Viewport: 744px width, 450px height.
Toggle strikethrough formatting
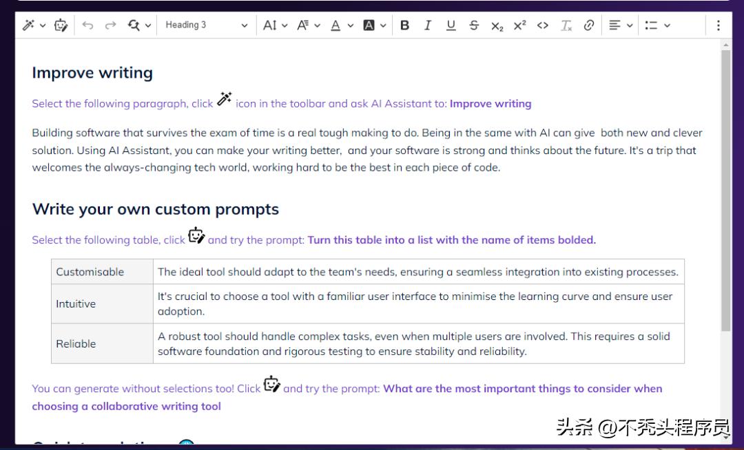pyautogui.click(x=474, y=25)
